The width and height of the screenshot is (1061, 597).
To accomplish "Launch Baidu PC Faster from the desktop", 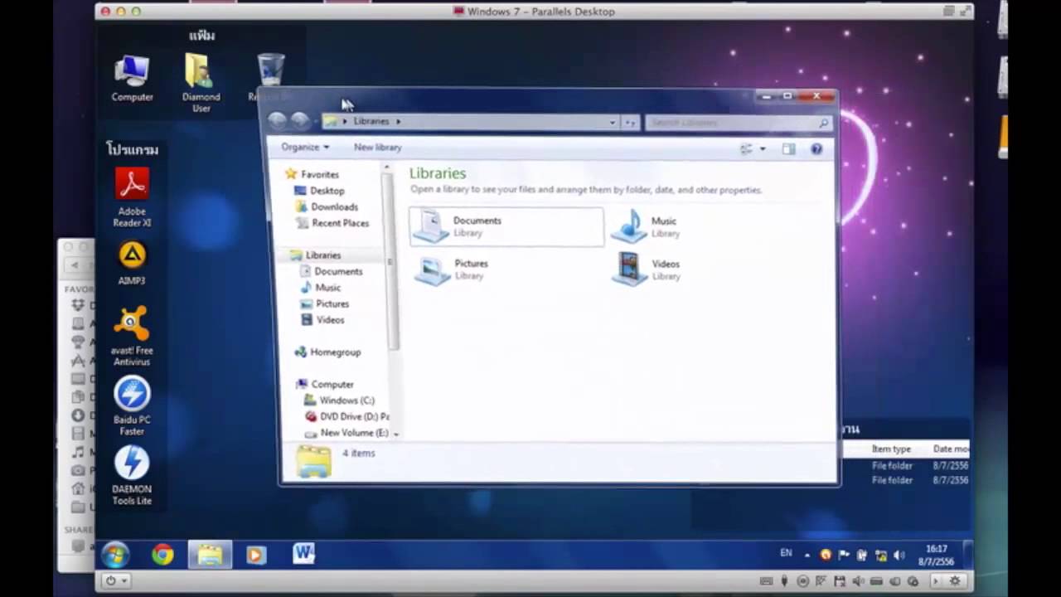I will point(132,405).
